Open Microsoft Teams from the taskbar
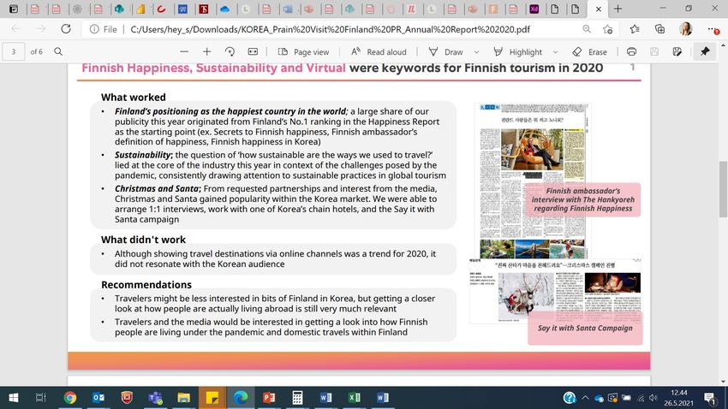This screenshot has width=728, height=409. coord(155,397)
